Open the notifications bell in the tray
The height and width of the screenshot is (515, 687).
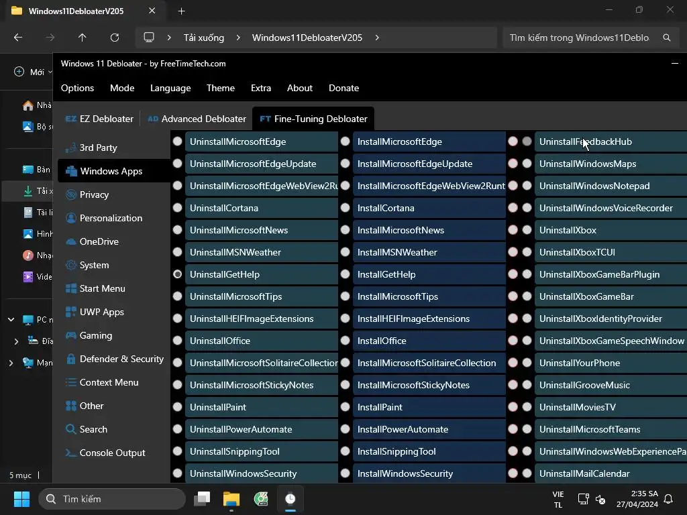click(668, 499)
